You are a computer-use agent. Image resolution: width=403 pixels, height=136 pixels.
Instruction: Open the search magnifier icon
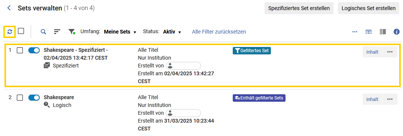tap(43, 32)
